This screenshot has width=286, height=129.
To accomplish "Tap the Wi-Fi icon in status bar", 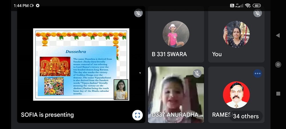I will coord(248,5).
